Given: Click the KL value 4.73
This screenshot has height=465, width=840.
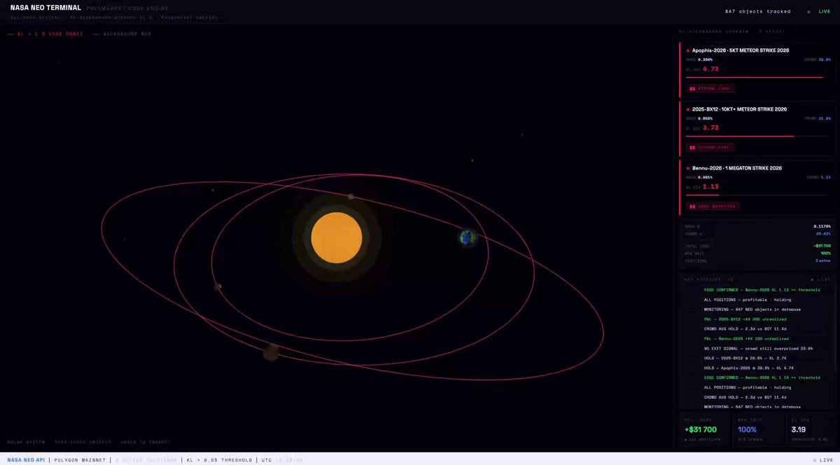Looking at the screenshot, I should 710,69.
